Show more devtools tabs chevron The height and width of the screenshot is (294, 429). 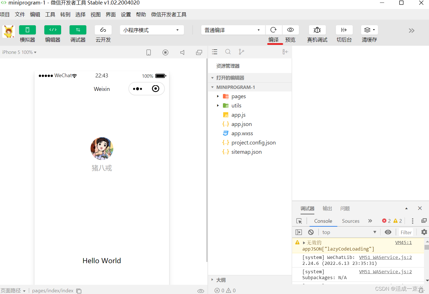(370, 221)
